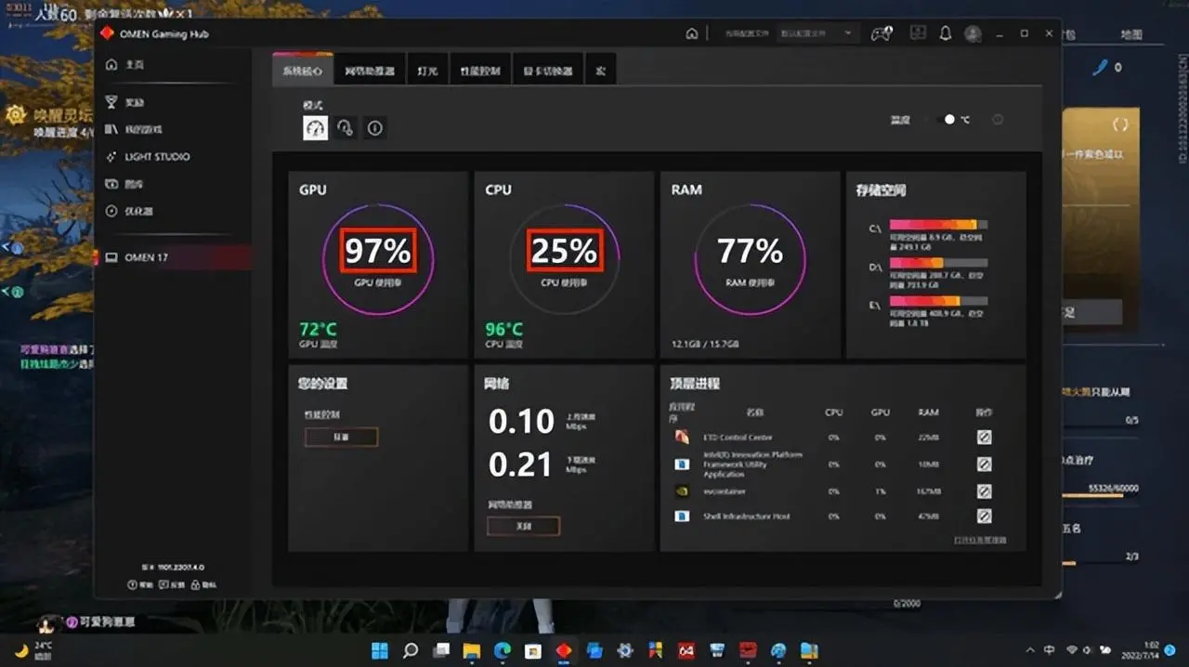Open task manager link below process list

coord(979,540)
